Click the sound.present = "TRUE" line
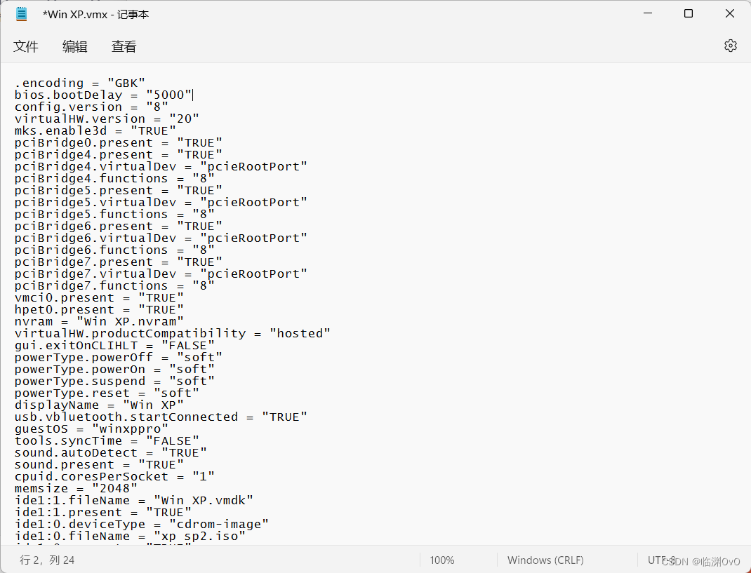The width and height of the screenshot is (751, 573). tap(99, 464)
